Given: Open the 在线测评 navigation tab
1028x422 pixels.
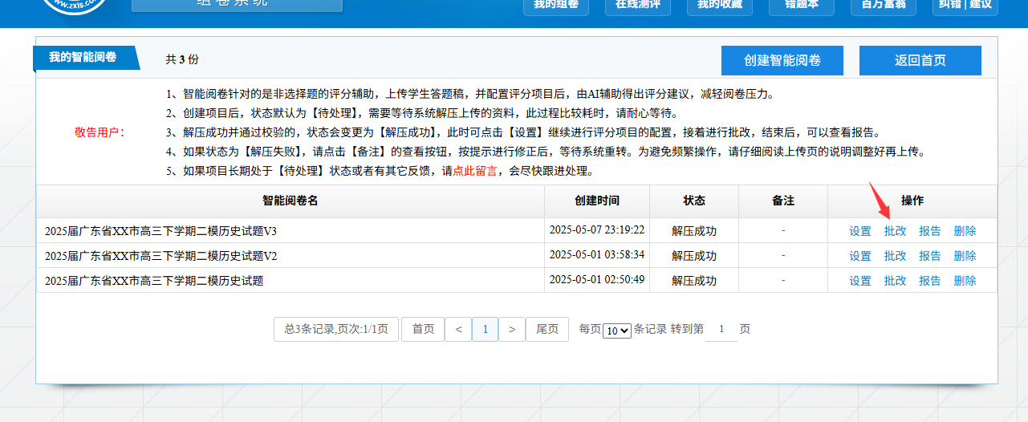Looking at the screenshot, I should point(637,6).
